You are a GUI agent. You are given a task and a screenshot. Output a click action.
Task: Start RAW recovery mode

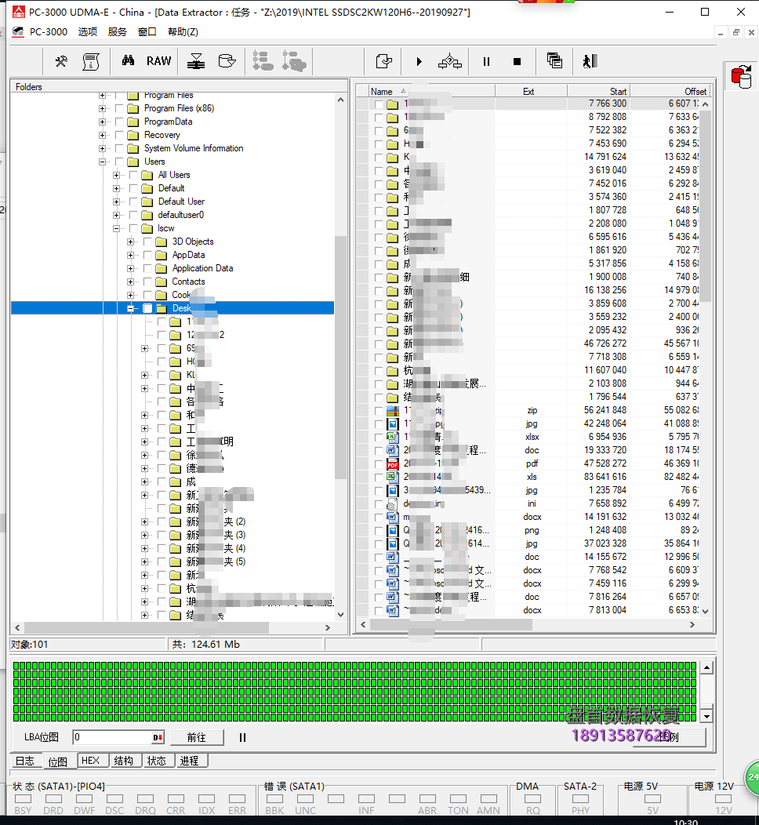159,61
